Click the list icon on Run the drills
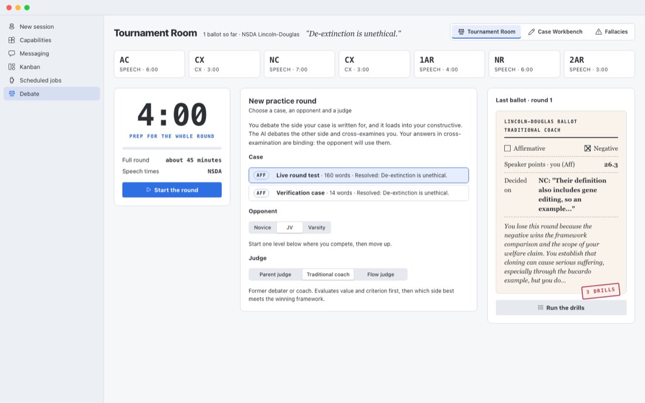 coord(541,307)
